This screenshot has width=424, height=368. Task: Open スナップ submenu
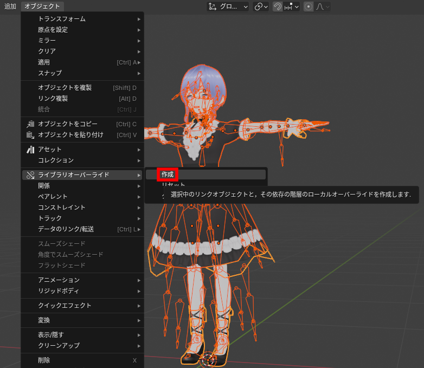[82, 73]
